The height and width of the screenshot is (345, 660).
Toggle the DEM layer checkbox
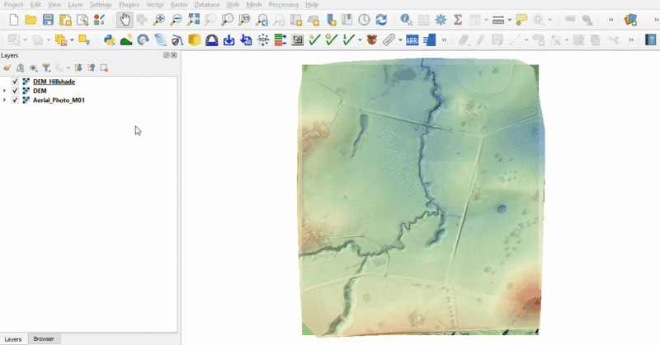click(x=15, y=91)
